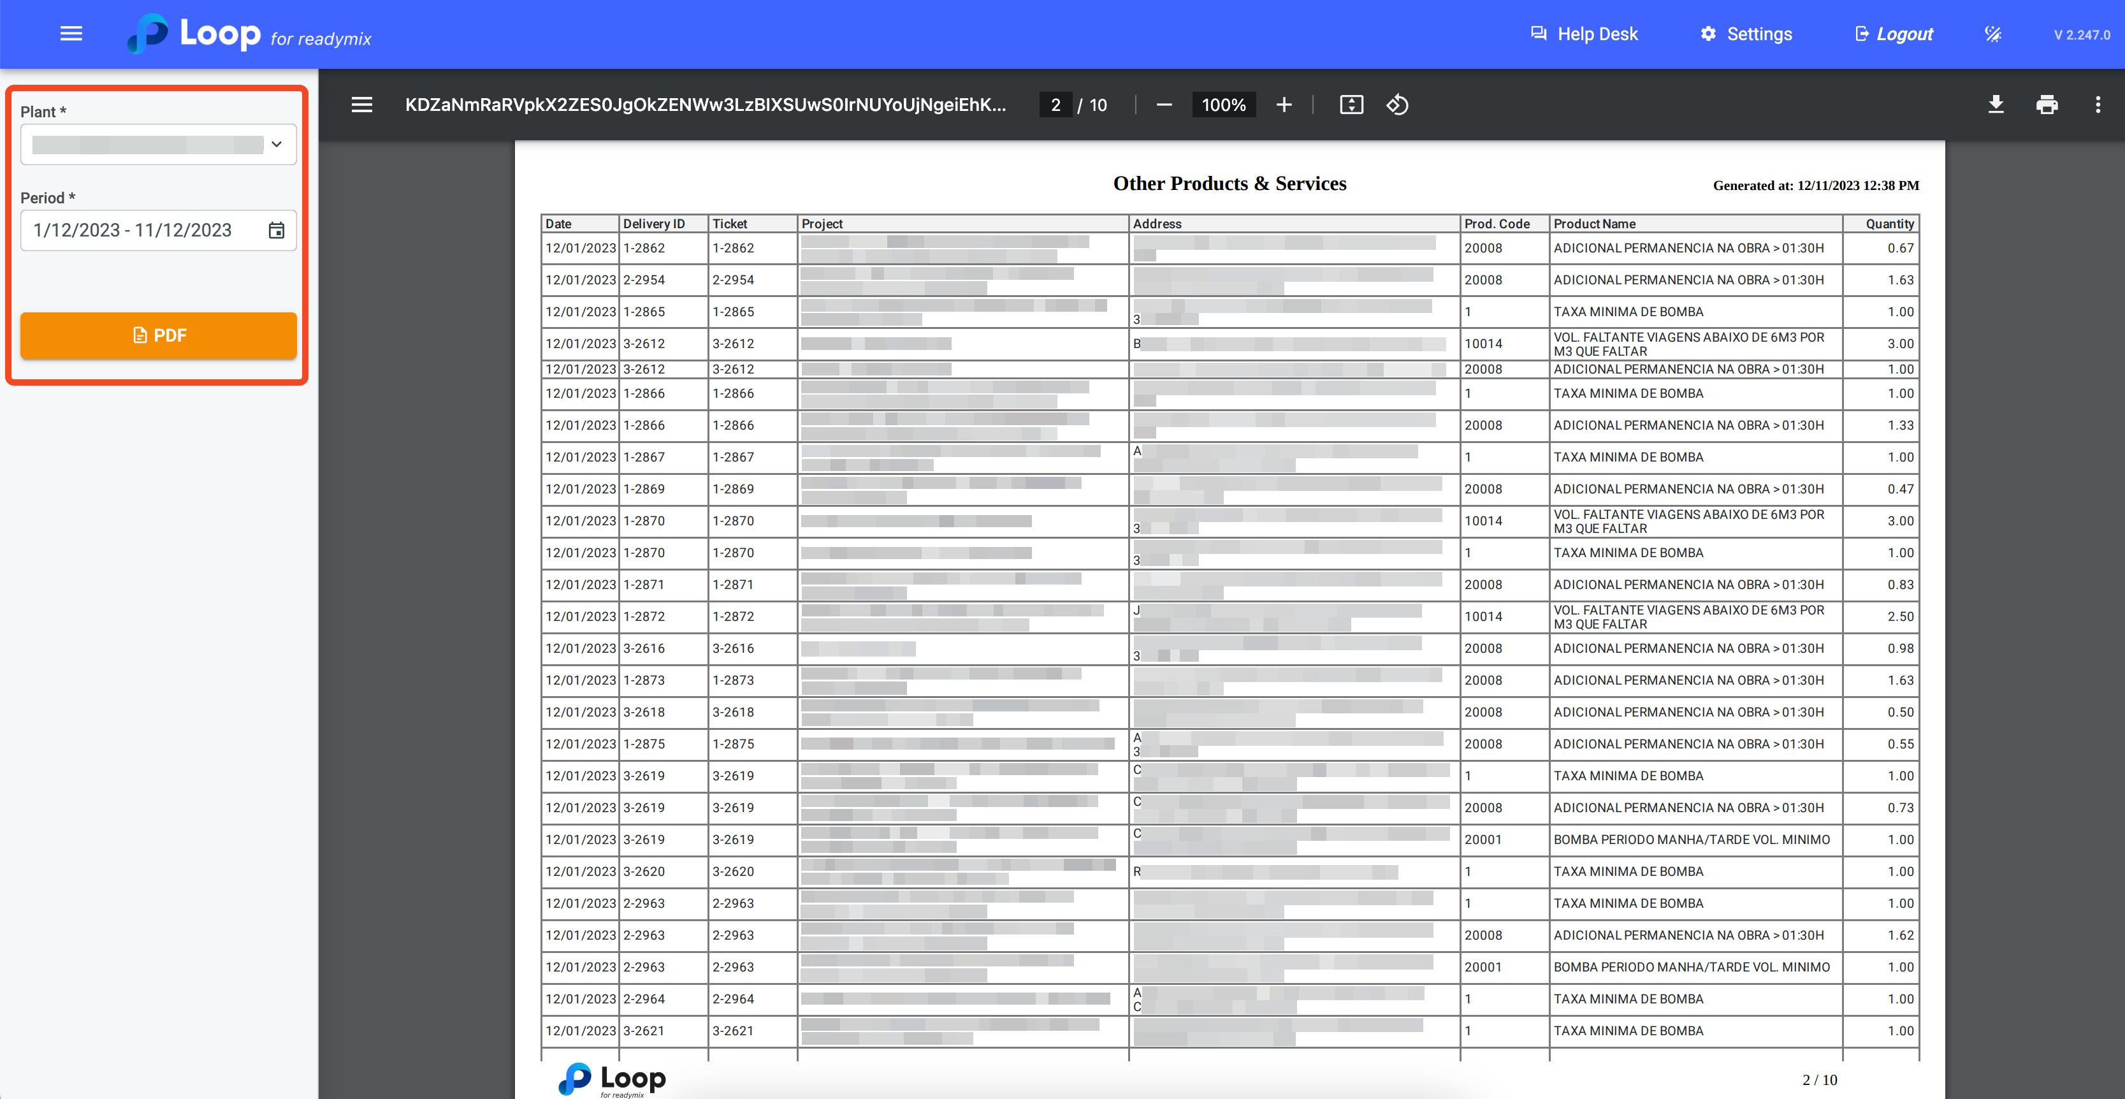Zoom in with the plus icon
This screenshot has height=1099, width=2125.
click(x=1284, y=105)
